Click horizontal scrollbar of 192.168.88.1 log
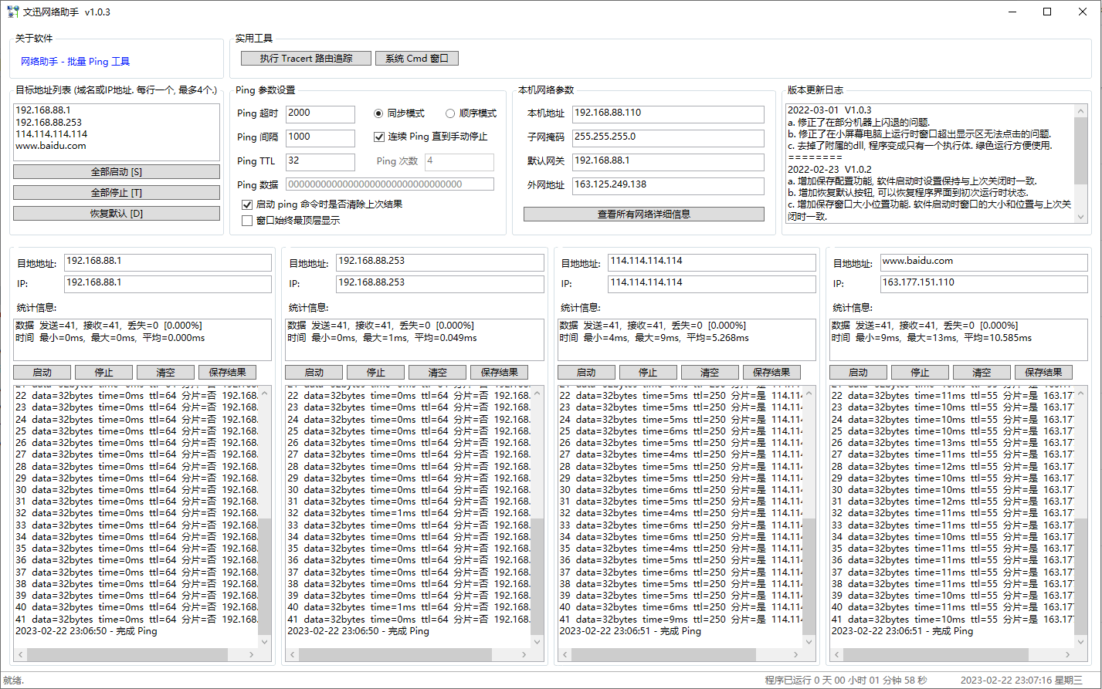The width and height of the screenshot is (1102, 689). (127, 654)
